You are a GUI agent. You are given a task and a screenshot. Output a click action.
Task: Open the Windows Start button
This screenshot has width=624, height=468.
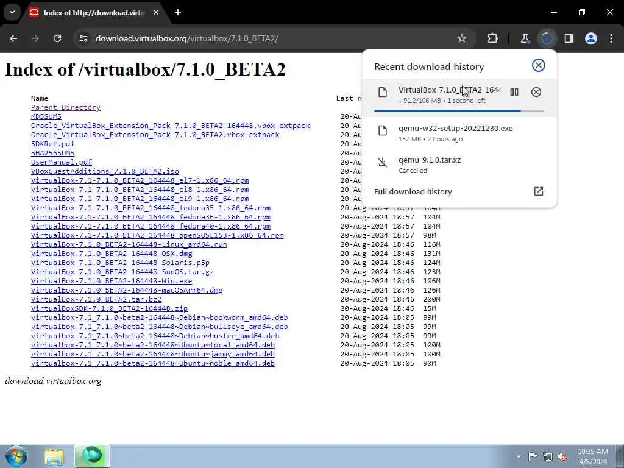(x=16, y=456)
